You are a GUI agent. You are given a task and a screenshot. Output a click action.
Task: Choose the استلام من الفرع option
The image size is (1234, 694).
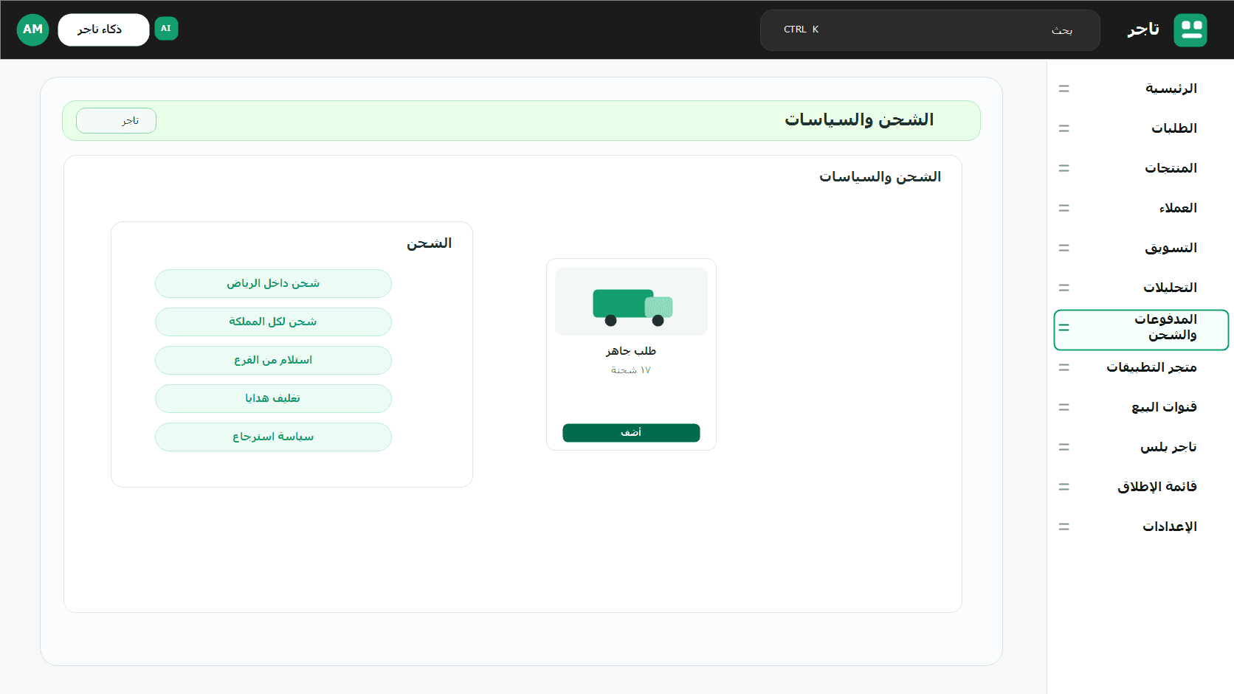[x=273, y=360]
